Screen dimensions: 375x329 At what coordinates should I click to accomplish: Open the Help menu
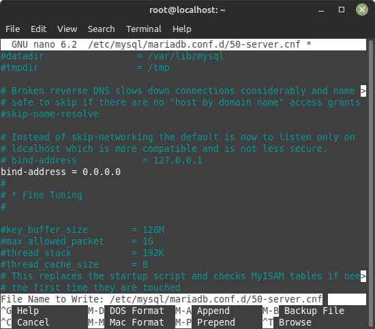point(182,29)
